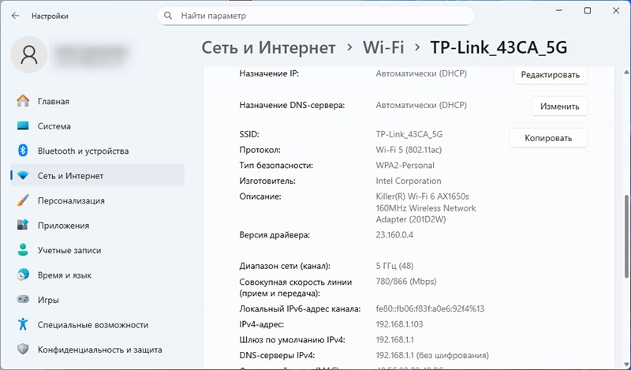Click the vertical scrollbar thumb
This screenshot has height=370, width=631.
click(626, 237)
